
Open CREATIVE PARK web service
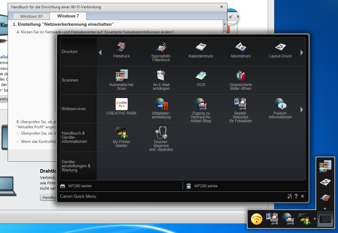point(121,107)
